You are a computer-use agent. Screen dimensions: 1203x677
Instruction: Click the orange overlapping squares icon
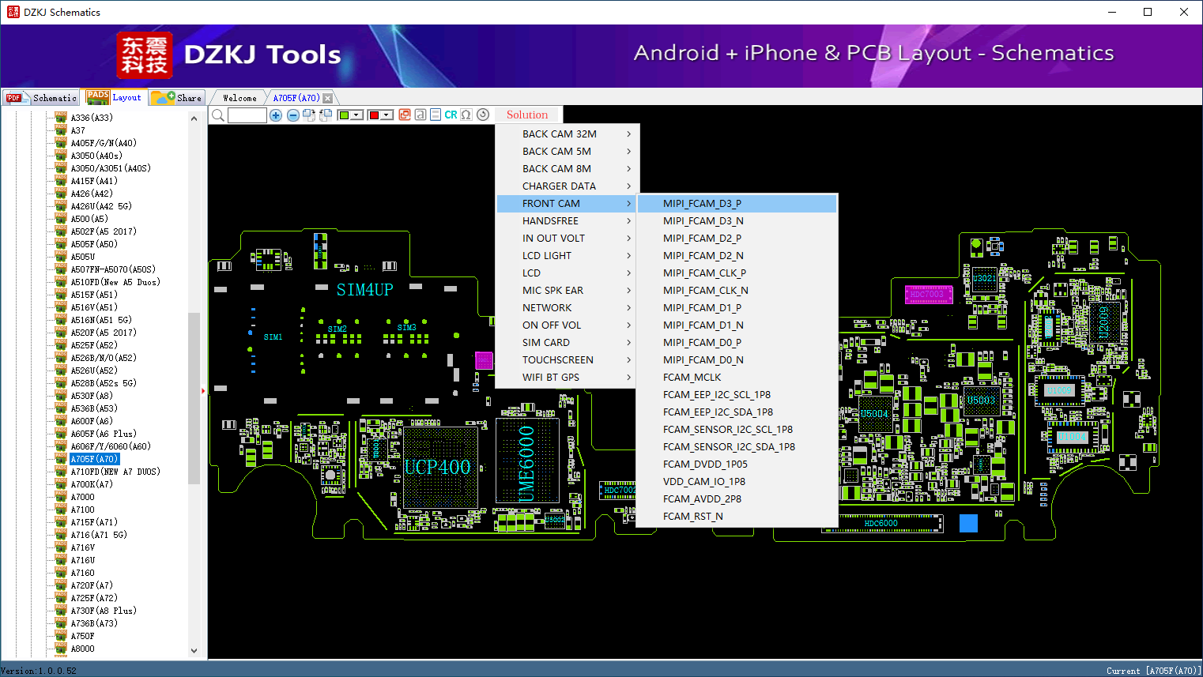405,115
